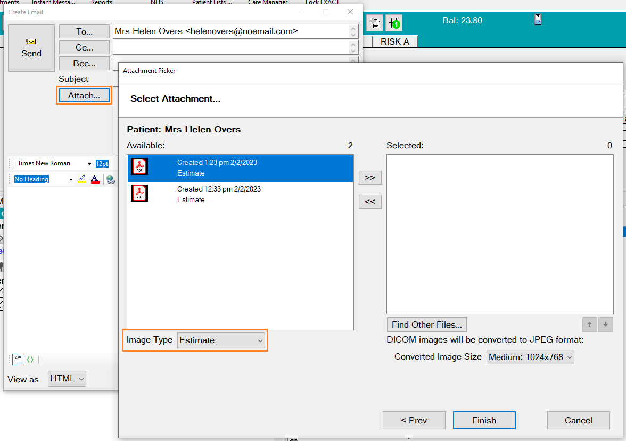Click the add document icon in teal bar

tap(375, 23)
